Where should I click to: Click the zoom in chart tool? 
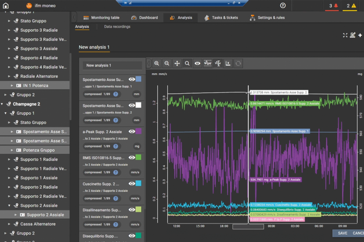[157, 63]
